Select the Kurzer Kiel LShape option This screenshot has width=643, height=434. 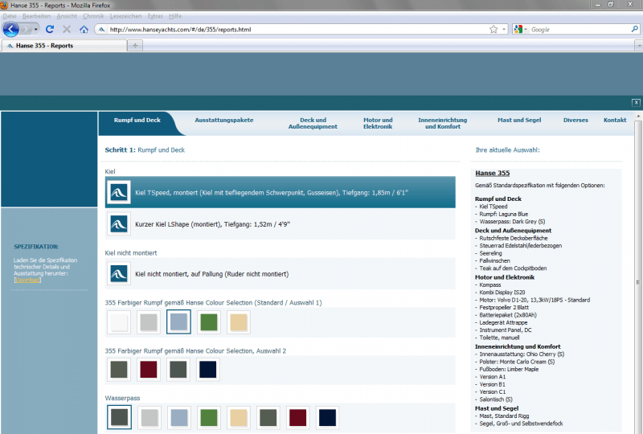pos(280,224)
